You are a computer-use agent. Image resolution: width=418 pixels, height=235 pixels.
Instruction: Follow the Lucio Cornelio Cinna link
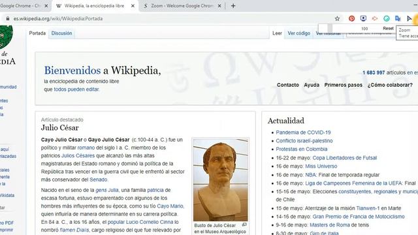coord(150,222)
